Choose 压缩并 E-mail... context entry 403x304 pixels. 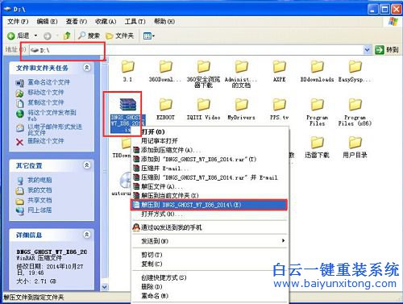pos(210,169)
